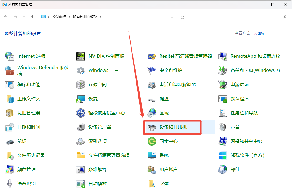Open the 默认程序 icon
The height and width of the screenshot is (192, 292).
click(223, 99)
